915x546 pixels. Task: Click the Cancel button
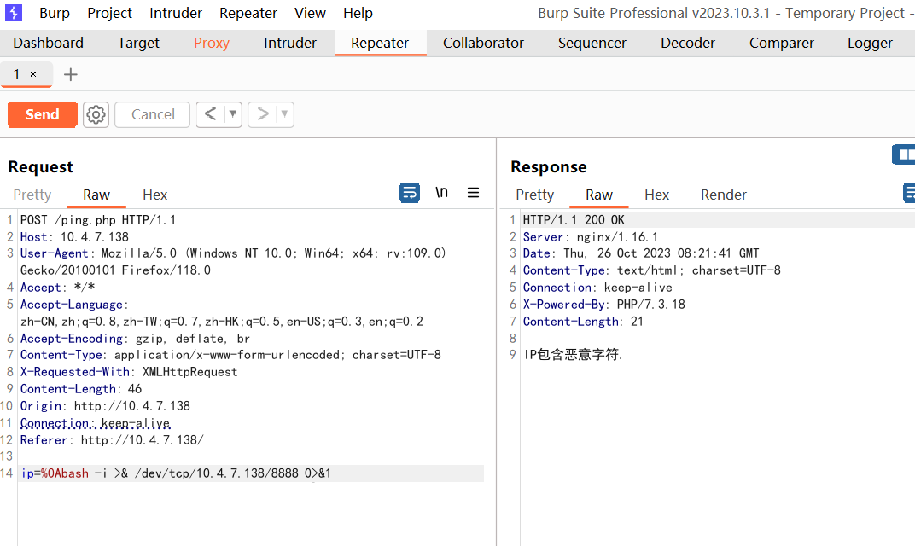click(x=152, y=114)
